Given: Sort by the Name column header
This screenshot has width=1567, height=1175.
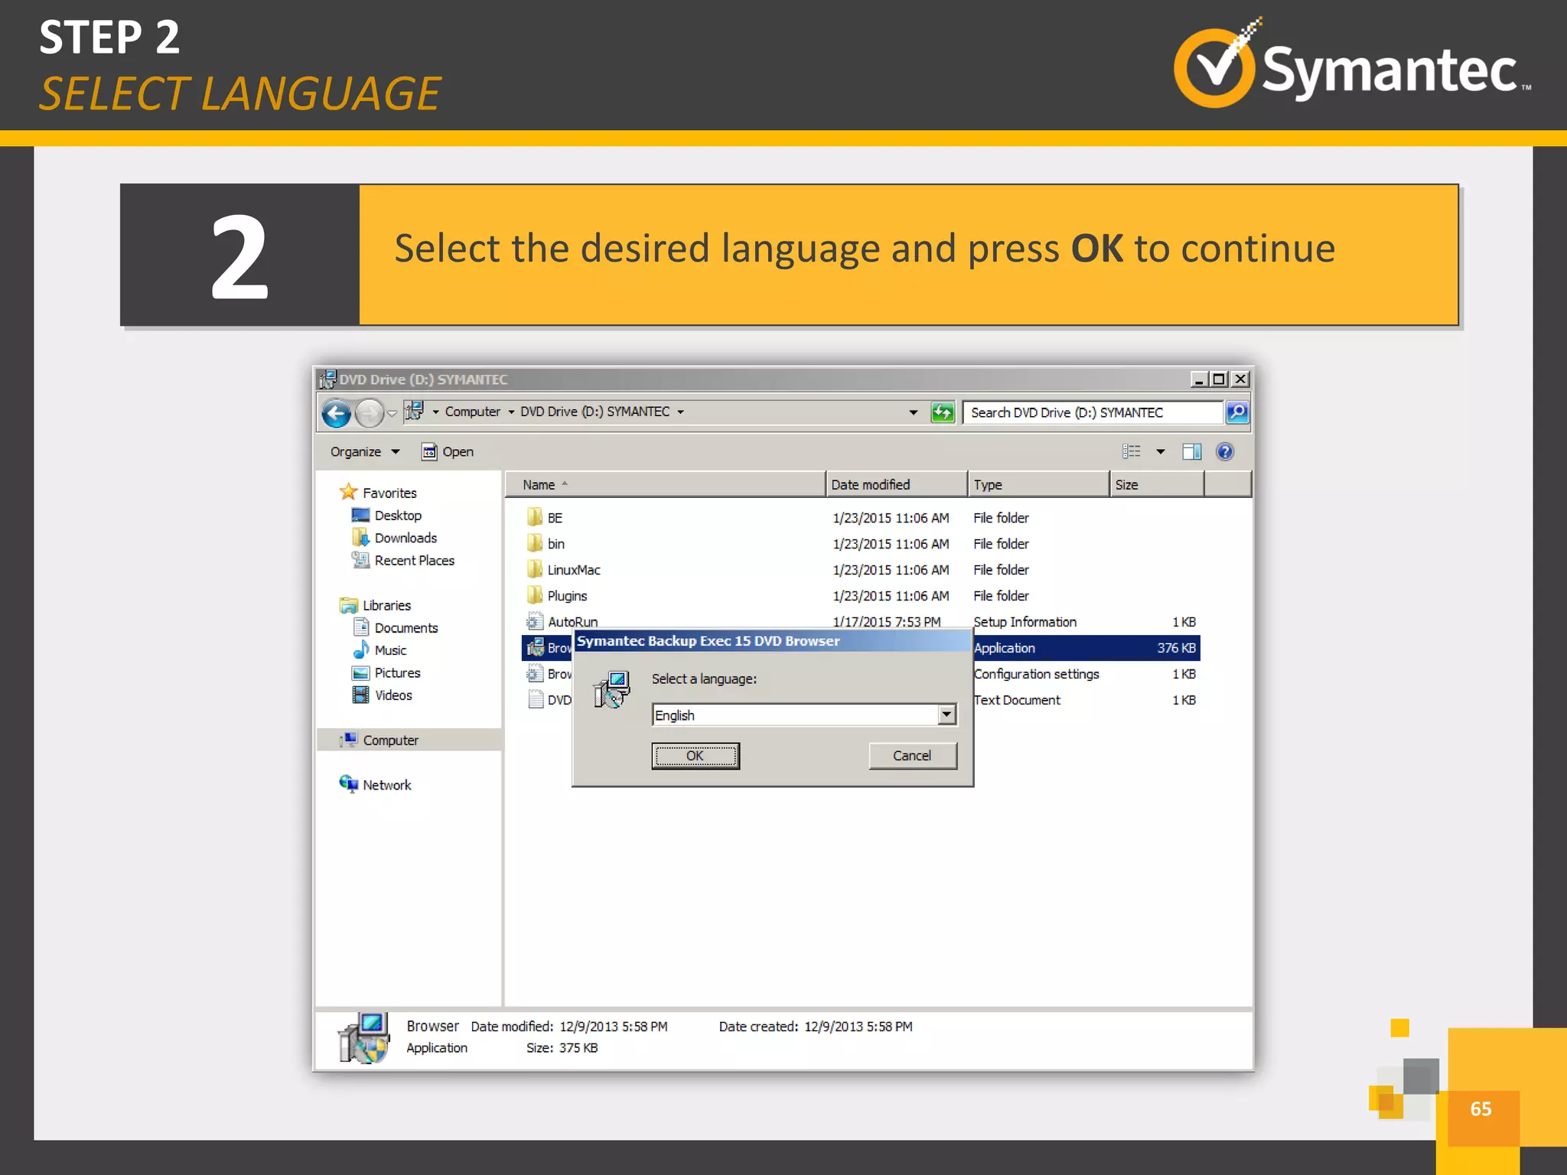Looking at the screenshot, I should coord(665,484).
